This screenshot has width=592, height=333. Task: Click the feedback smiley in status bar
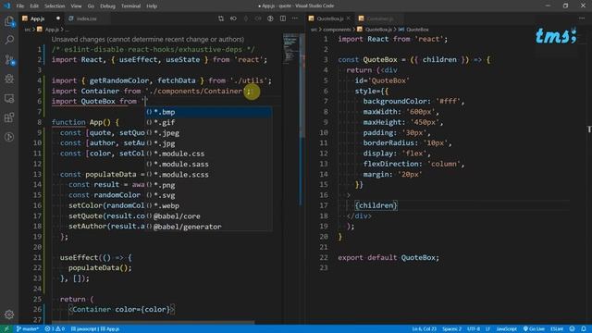tap(572, 329)
